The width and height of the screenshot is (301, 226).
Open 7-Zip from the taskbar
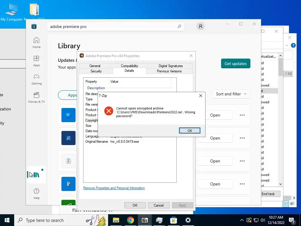(145, 220)
